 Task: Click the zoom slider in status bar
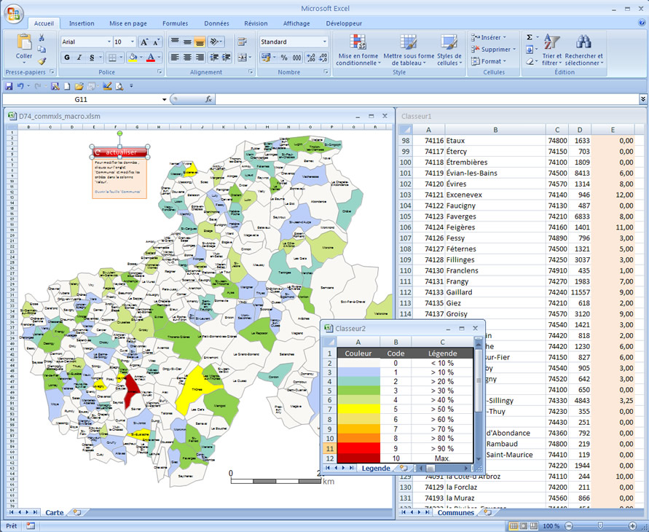pos(601,525)
